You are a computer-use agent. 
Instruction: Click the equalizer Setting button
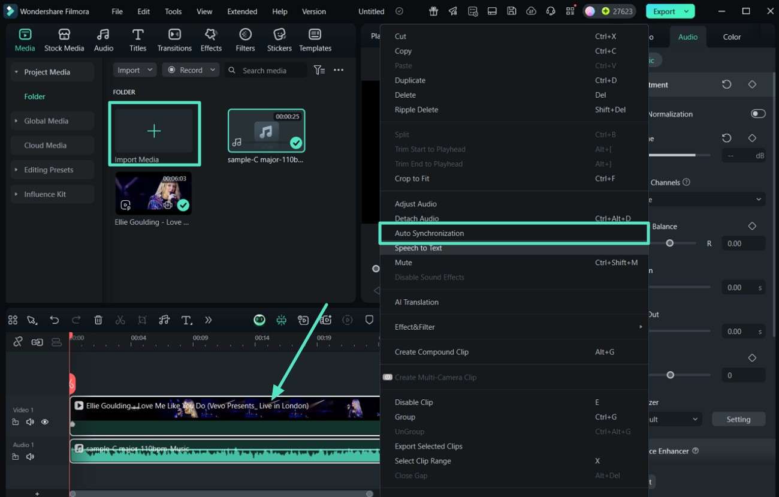tap(738, 419)
